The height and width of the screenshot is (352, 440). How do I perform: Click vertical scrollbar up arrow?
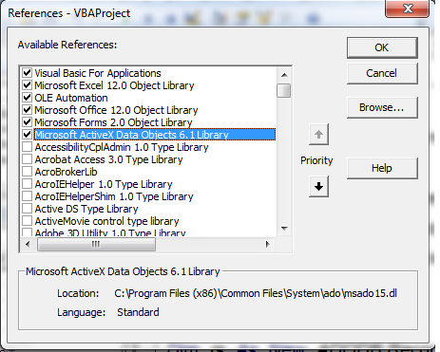[x=284, y=75]
